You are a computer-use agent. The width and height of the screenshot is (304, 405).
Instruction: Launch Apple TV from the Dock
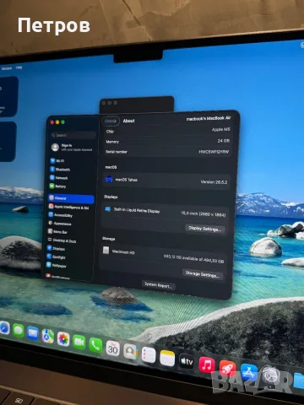click(187, 361)
